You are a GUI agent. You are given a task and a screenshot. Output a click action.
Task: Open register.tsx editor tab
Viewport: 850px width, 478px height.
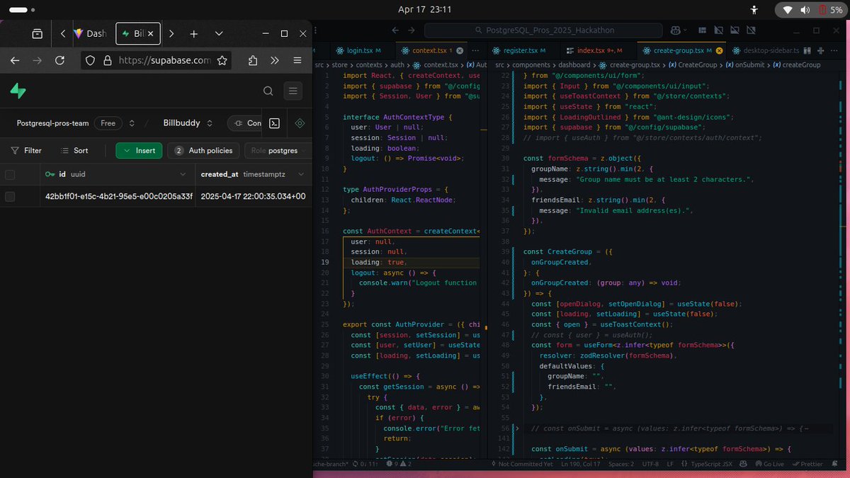coord(524,51)
